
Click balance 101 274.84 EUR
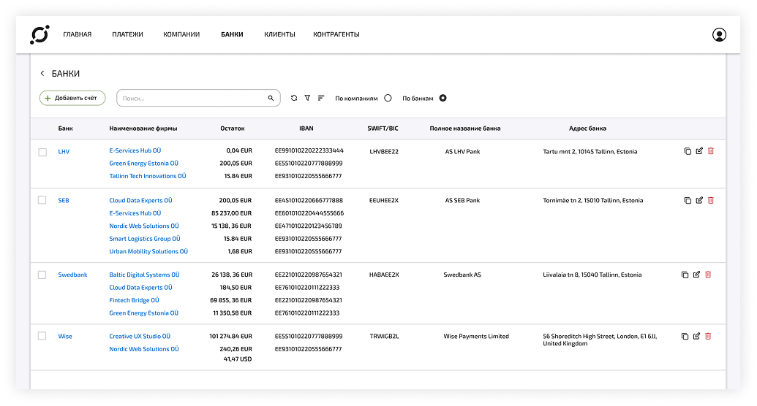click(231, 336)
